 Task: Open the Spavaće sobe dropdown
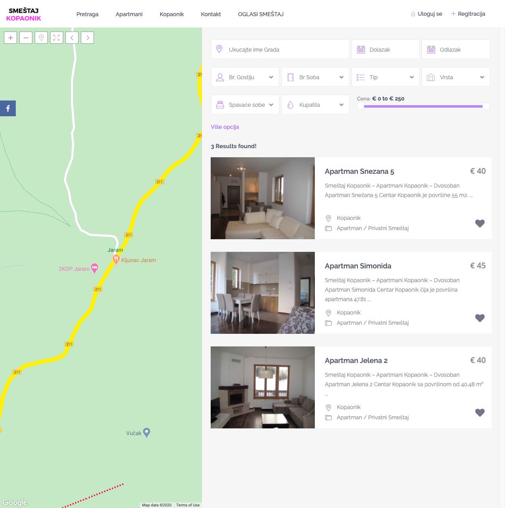245,105
